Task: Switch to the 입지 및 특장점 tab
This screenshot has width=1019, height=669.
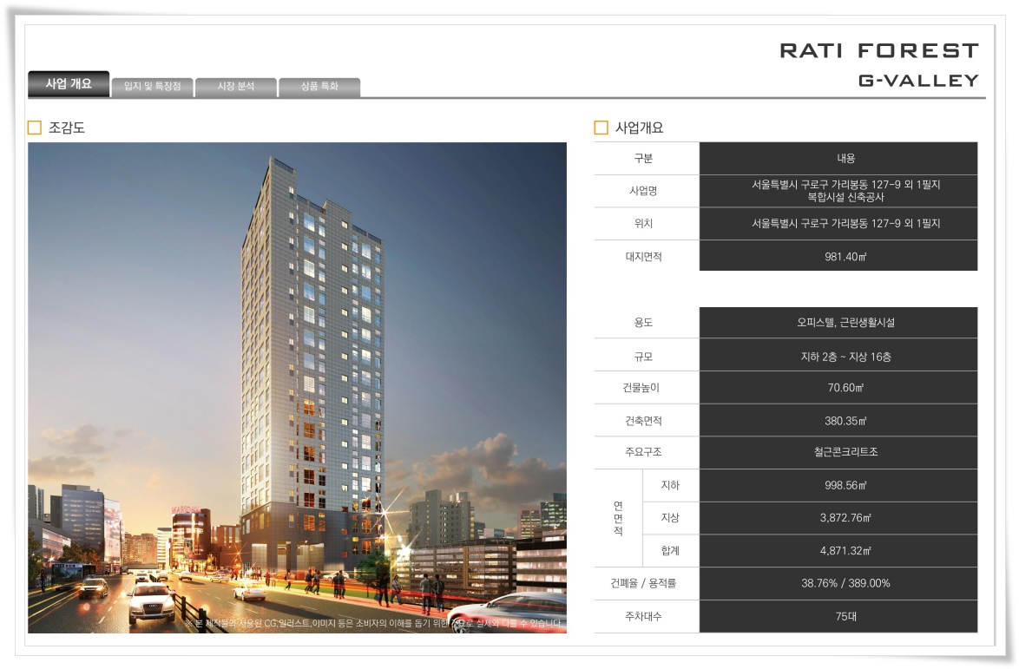Action: click(x=152, y=87)
